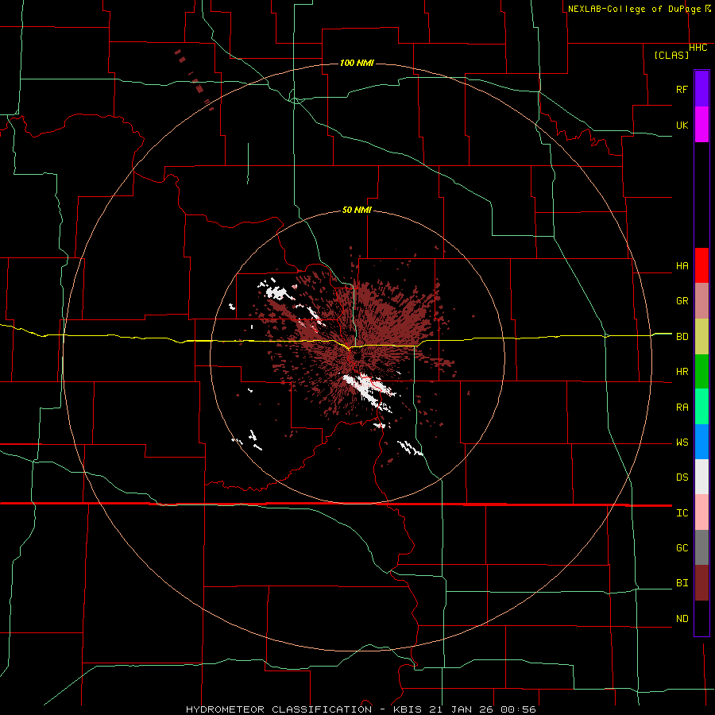The height and width of the screenshot is (715, 715).
Task: Click the large white dry-snow echo south of radar
Action: pyautogui.click(x=368, y=388)
